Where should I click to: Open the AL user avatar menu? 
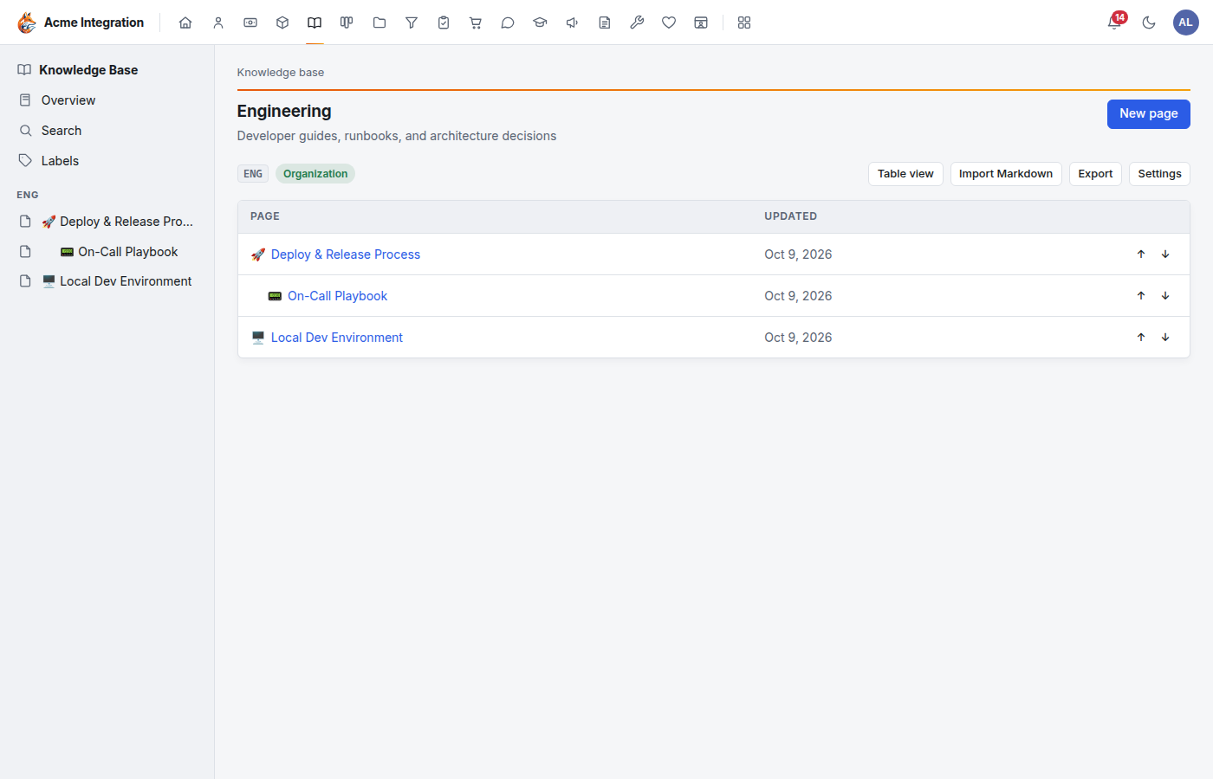[1185, 23]
